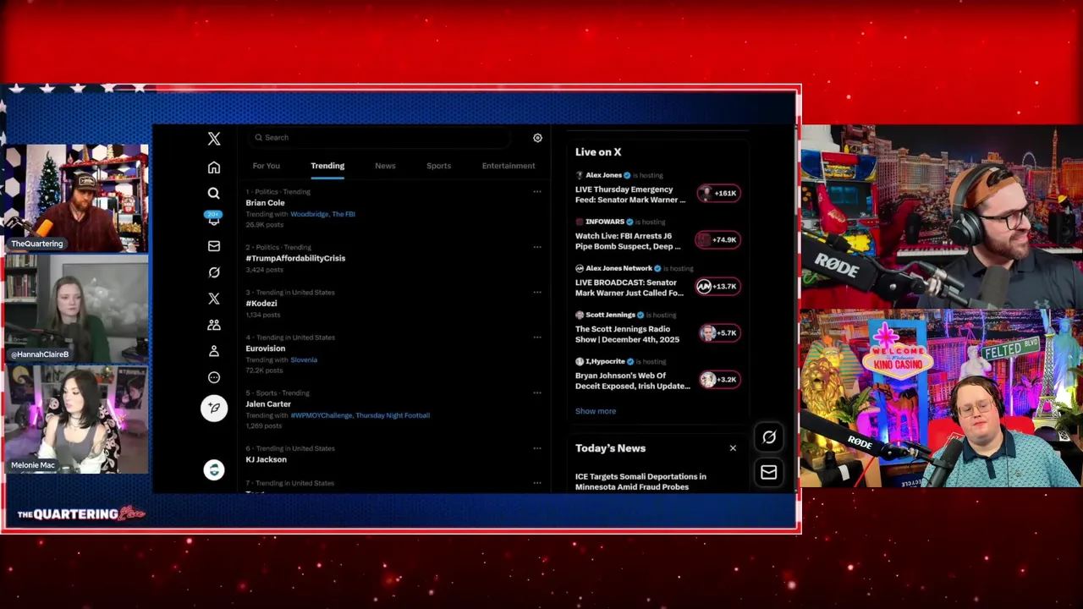Open more options for Eurovision trend
1083x609 pixels.
click(x=536, y=337)
